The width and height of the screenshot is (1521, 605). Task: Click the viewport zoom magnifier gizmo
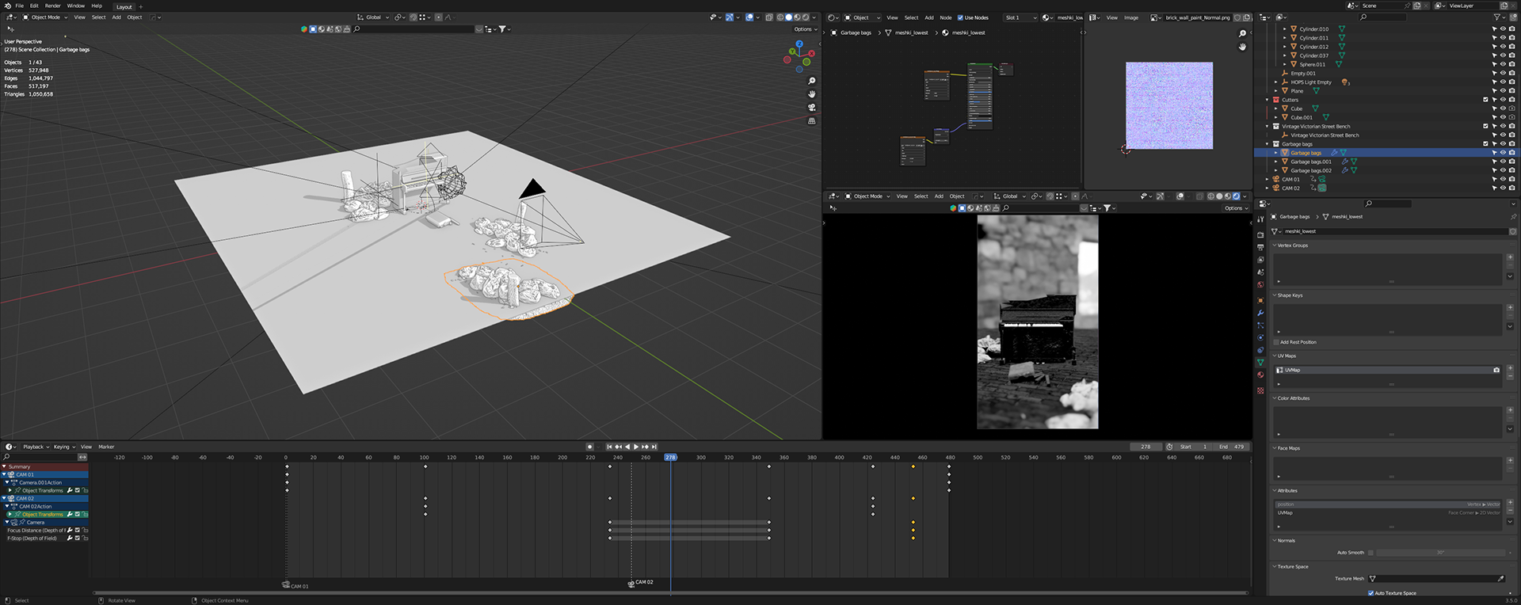coord(811,81)
